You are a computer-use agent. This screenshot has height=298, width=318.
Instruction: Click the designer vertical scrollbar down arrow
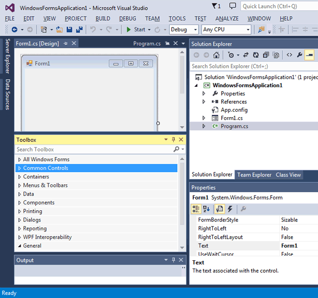tap(182, 127)
